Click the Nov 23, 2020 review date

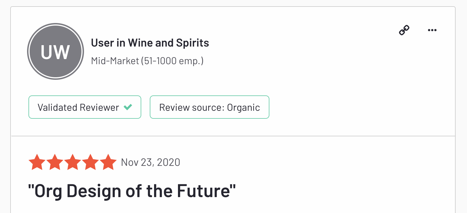(x=150, y=162)
